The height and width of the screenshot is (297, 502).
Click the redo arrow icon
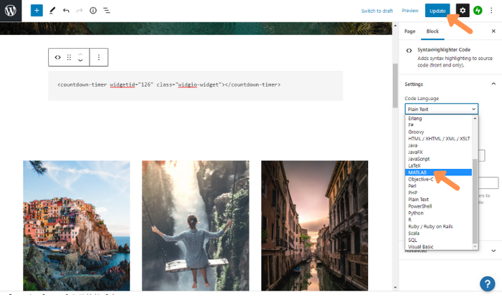pyautogui.click(x=80, y=11)
